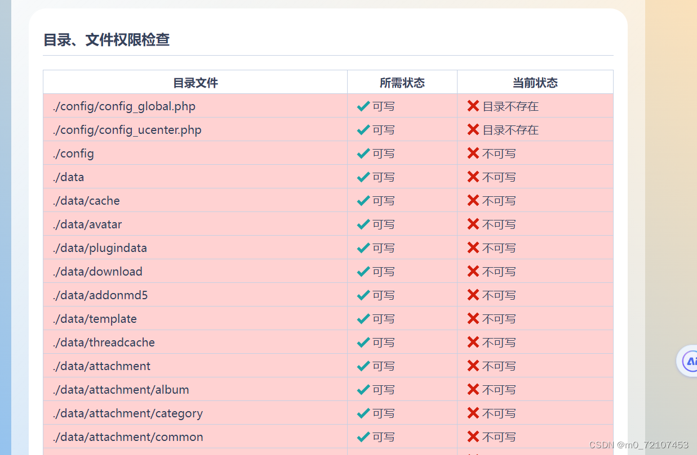The width and height of the screenshot is (697, 455).
Task: Click 目录不存在 status for config_global.php
Action: pos(510,106)
